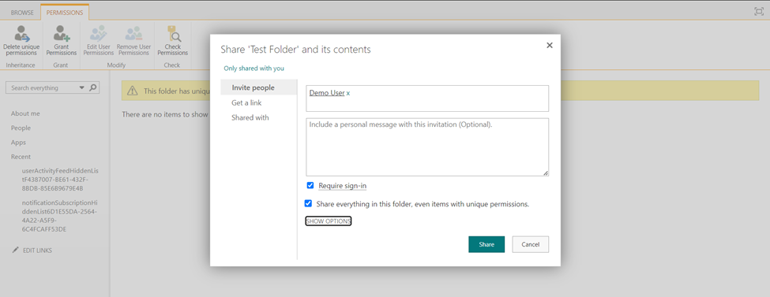Viewport: 770px width, 297px height.
Task: Click the focus content icon top-right
Action: coord(759,11)
